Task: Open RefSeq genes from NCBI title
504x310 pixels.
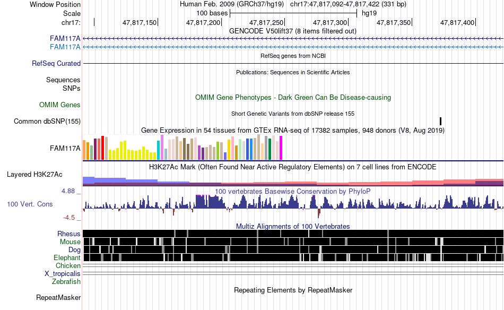Action: coord(293,56)
